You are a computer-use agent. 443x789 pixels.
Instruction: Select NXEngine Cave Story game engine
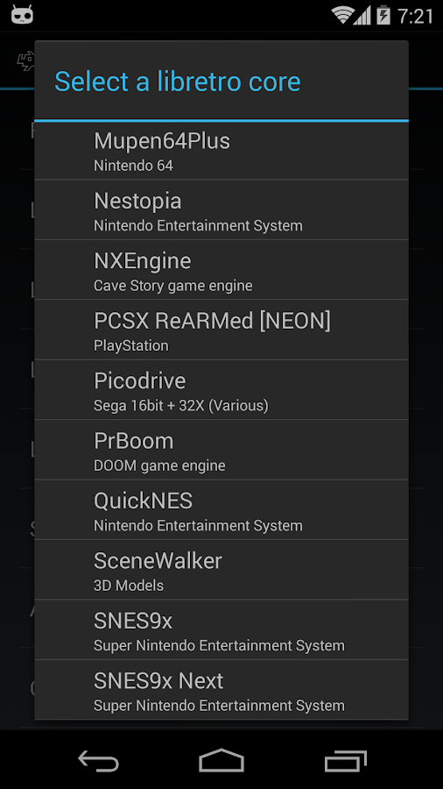[221, 270]
